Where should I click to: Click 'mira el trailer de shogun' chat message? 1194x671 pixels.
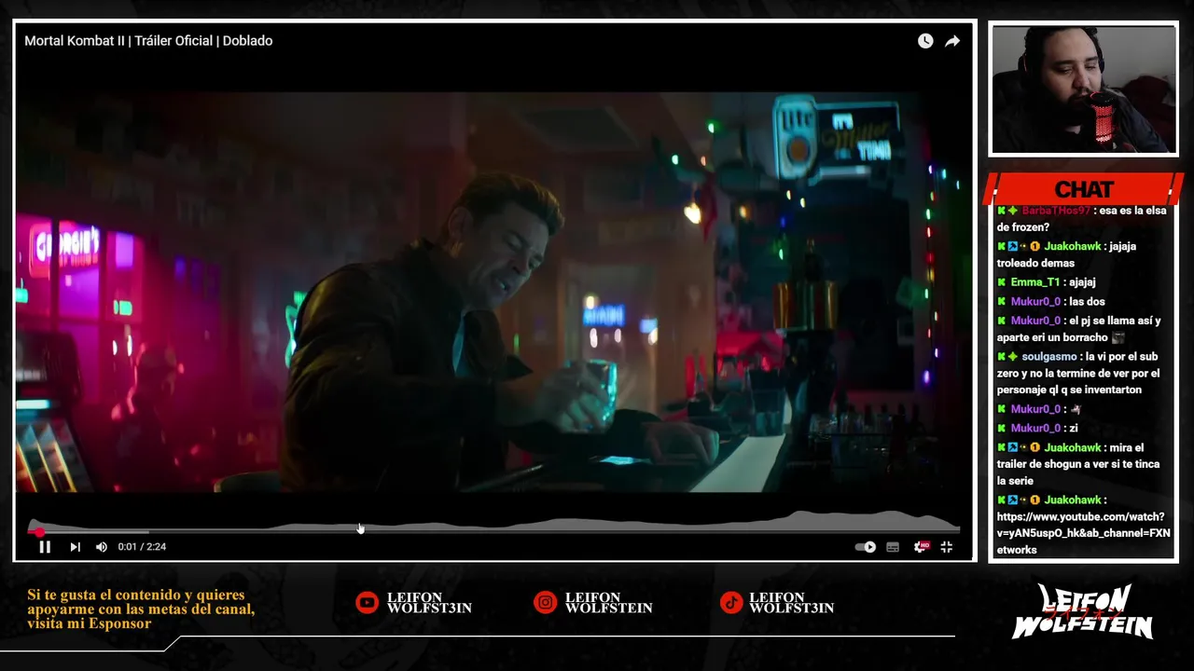[x=1078, y=464]
